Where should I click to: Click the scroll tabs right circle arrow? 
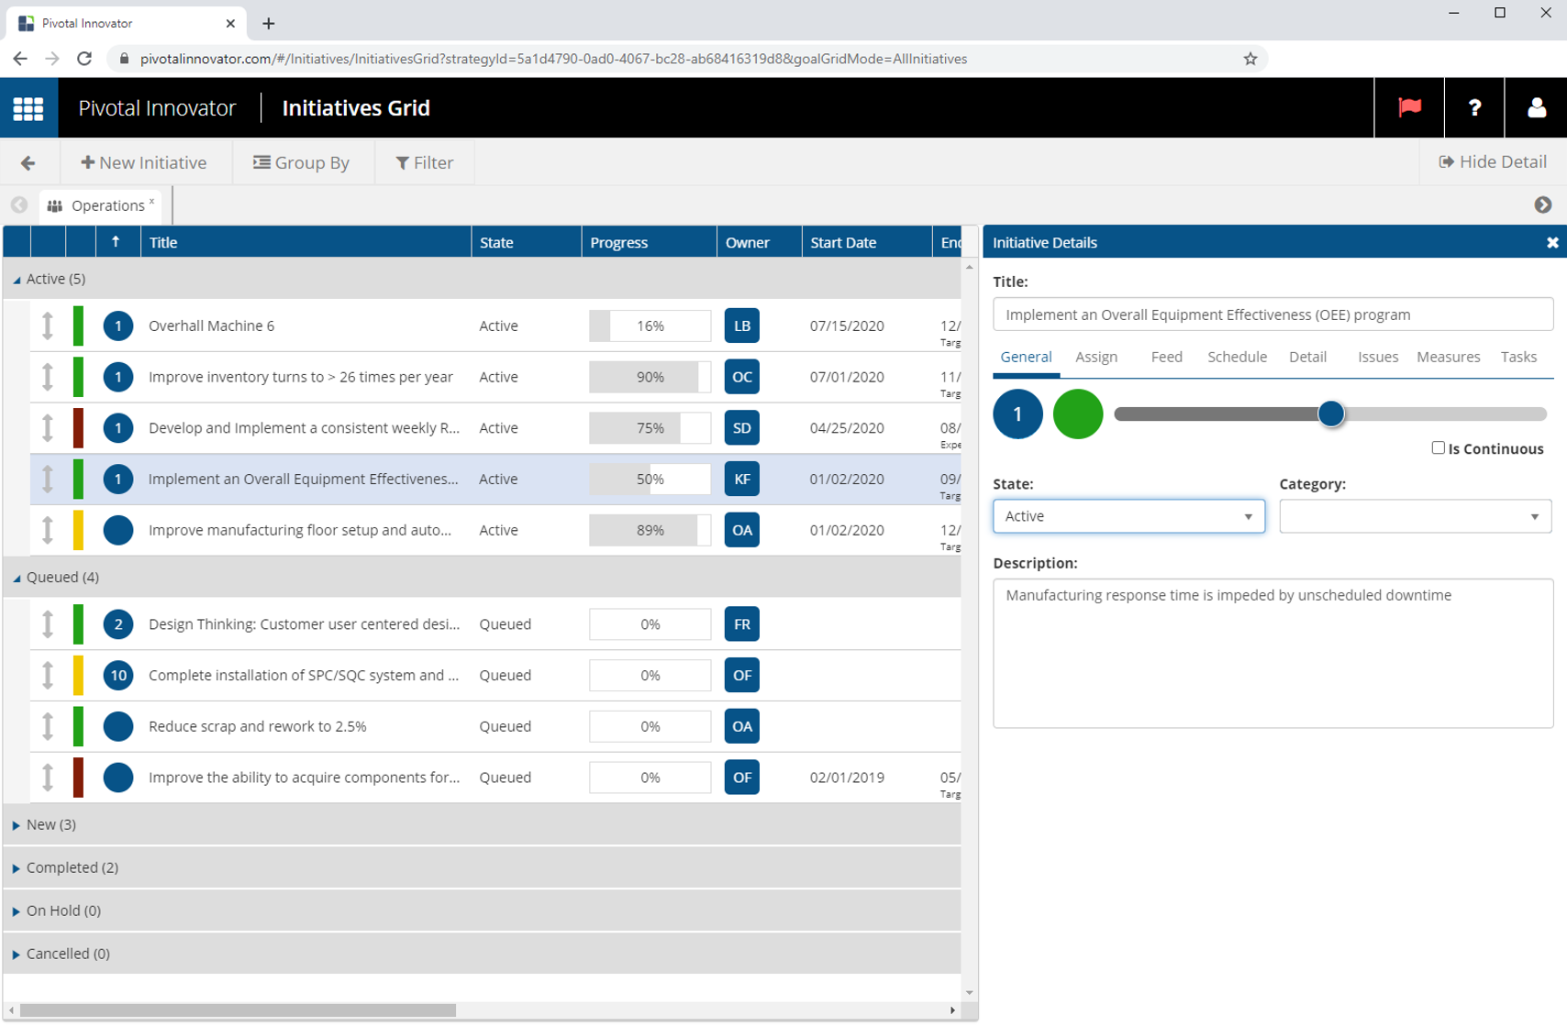[x=1543, y=205]
